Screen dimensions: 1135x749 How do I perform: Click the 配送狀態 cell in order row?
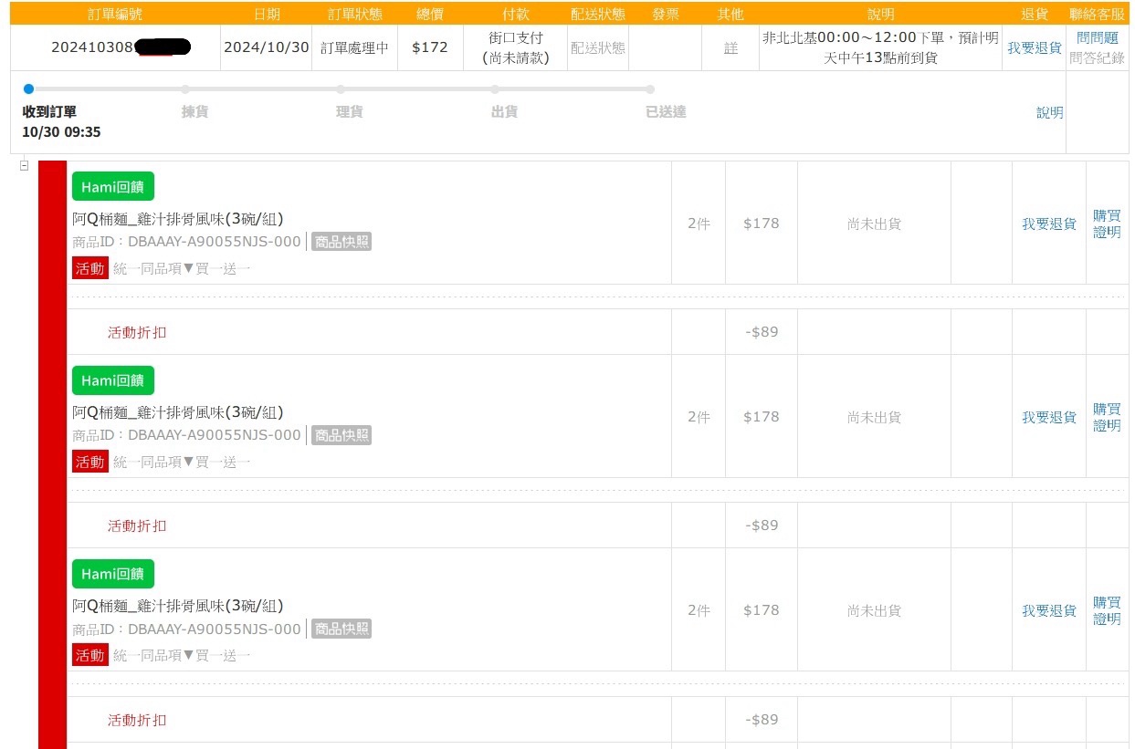click(598, 47)
